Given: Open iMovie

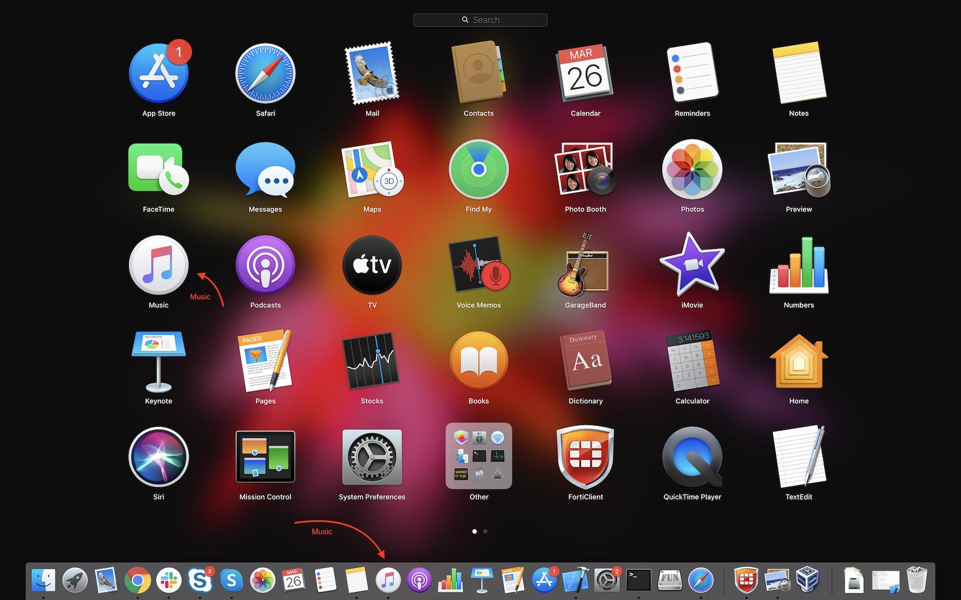Looking at the screenshot, I should pos(692,265).
